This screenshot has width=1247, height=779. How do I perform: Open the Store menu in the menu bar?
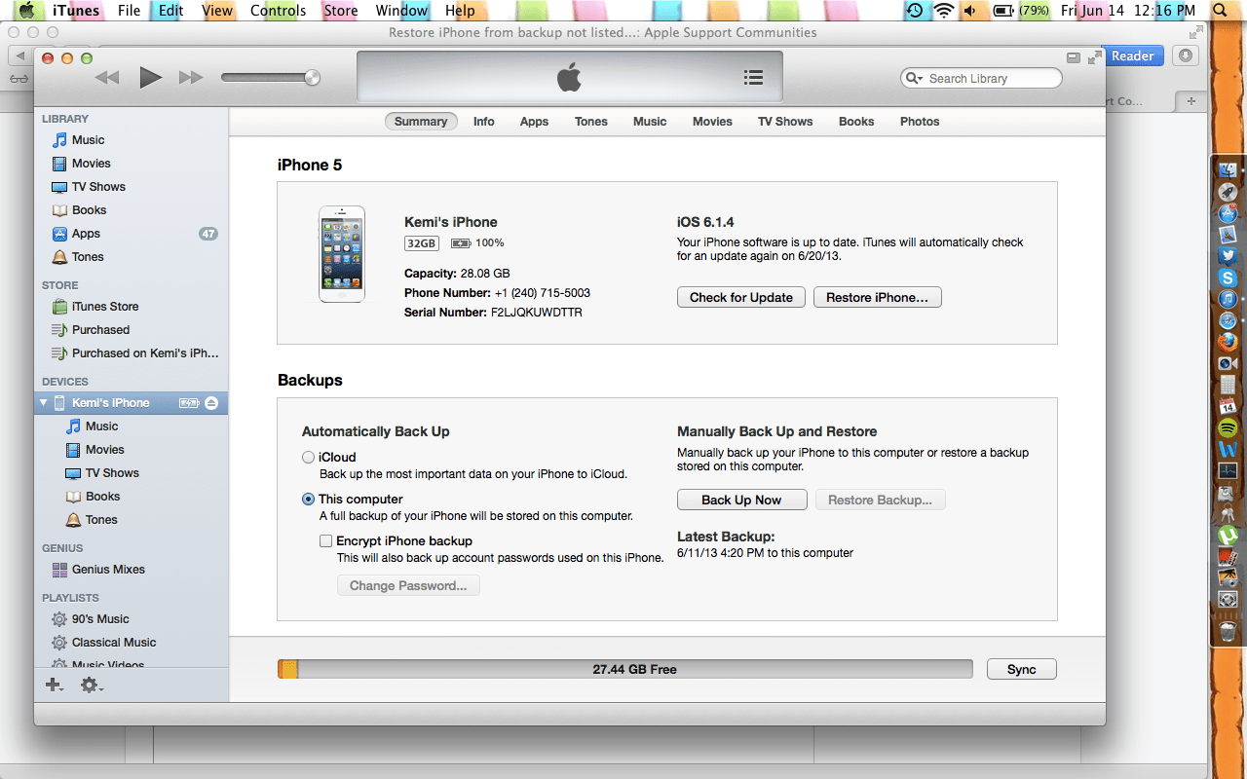click(x=340, y=11)
